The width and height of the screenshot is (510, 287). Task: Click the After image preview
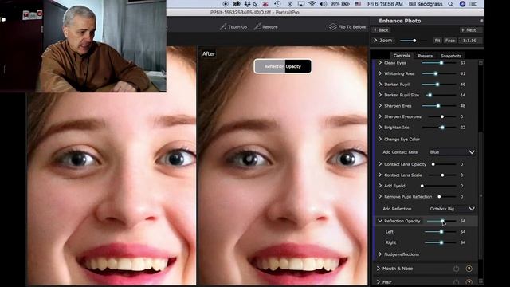click(283, 166)
